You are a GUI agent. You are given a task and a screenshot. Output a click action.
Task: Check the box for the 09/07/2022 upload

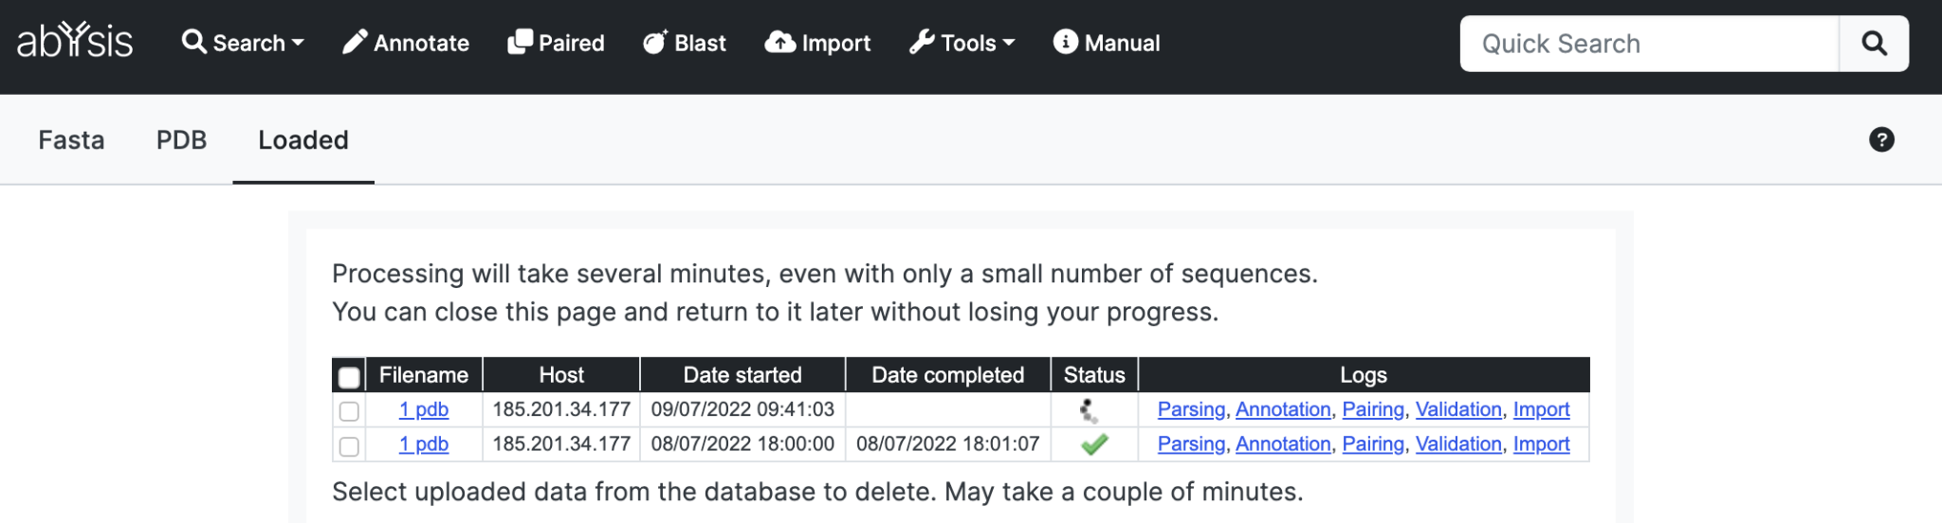tap(349, 411)
